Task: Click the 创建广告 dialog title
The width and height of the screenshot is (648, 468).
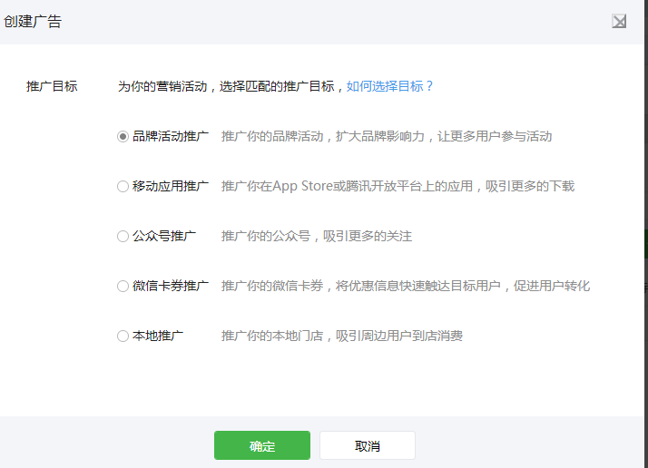Action: (x=33, y=22)
